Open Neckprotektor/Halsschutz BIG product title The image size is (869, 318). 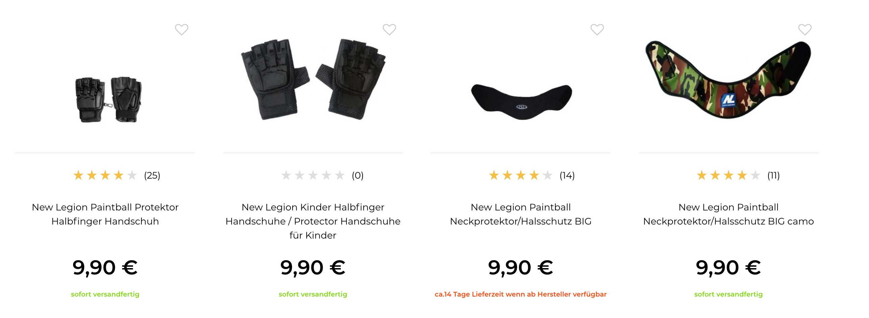point(520,214)
